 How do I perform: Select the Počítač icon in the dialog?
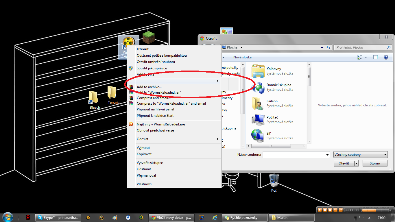[258, 120]
